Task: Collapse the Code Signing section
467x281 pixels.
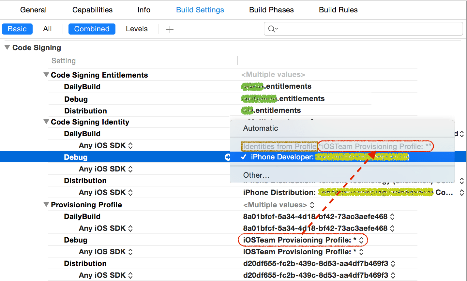Action: 7,47
